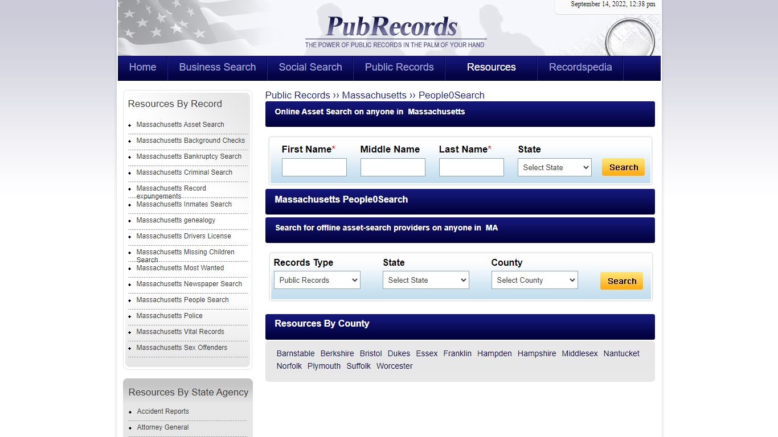The height and width of the screenshot is (437, 778).
Task: Open Massachusetts Criminal Search link
Action: tap(185, 172)
